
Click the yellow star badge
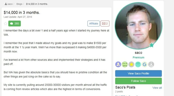pos(131,64)
